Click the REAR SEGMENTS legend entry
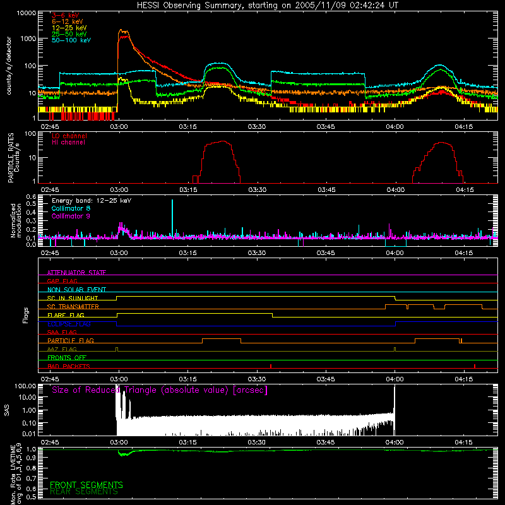 click(84, 492)
